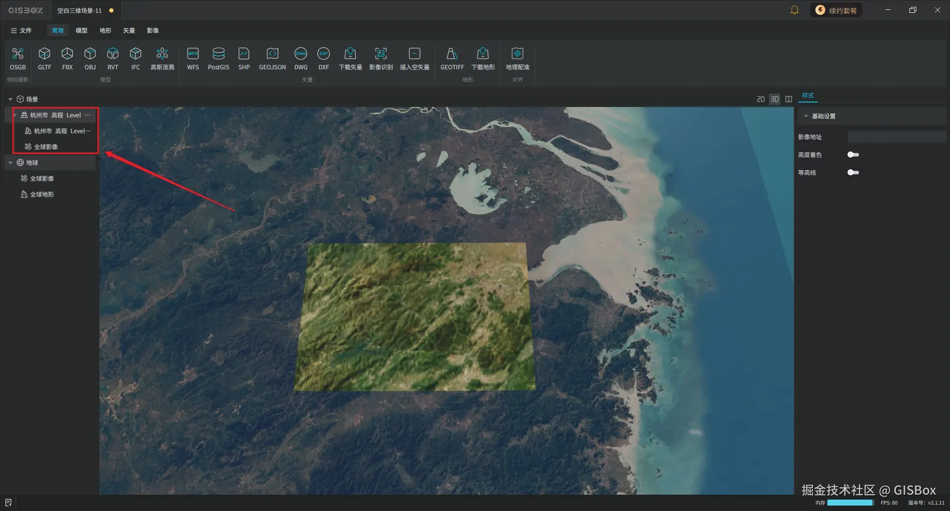This screenshot has width=950, height=511.
Task: Open the 下载地形 download terrain tool
Action: pyautogui.click(x=483, y=58)
